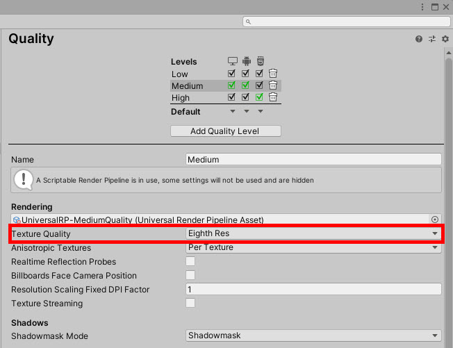Select the Low quality level row
The width and height of the screenshot is (453, 348).
pyautogui.click(x=226, y=74)
